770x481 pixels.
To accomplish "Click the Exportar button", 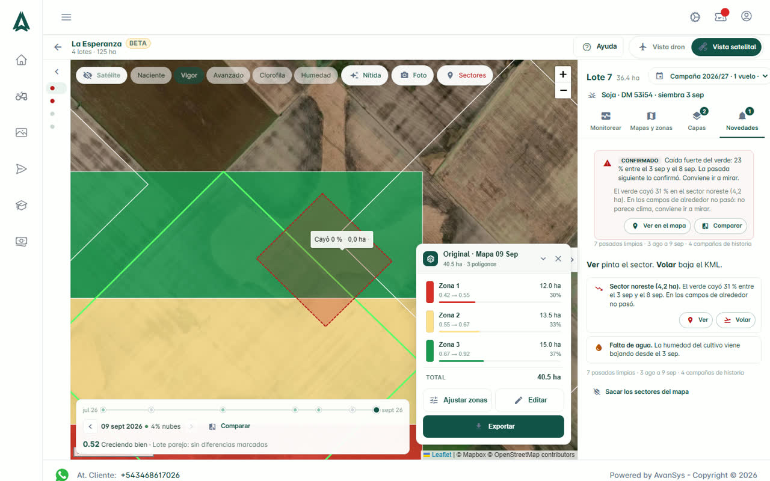I will click(493, 426).
